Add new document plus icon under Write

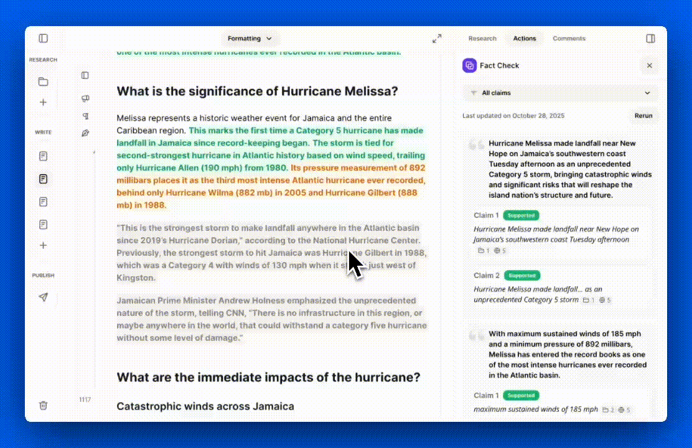click(44, 245)
